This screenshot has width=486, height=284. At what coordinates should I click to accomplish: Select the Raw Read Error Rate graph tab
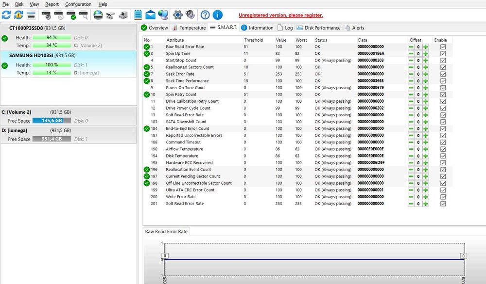166,232
